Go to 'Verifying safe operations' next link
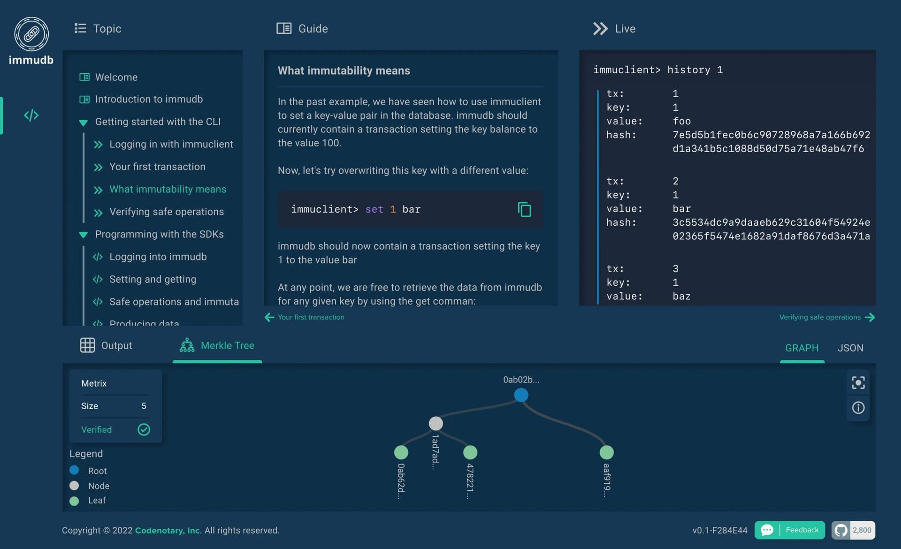 point(819,317)
